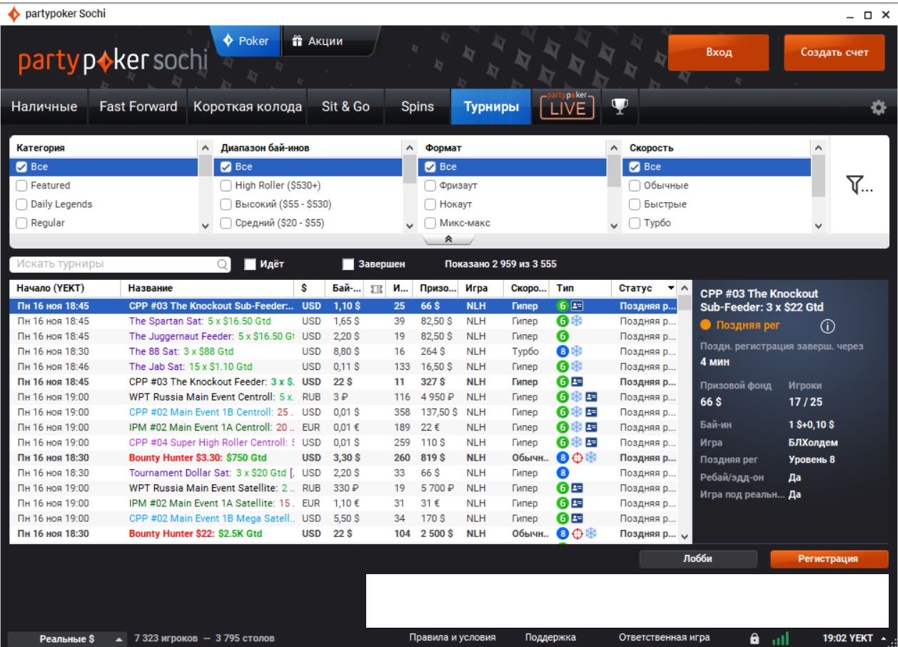The image size is (898, 647).
Task: Click the connection signal strength bars
Action: tap(781, 638)
